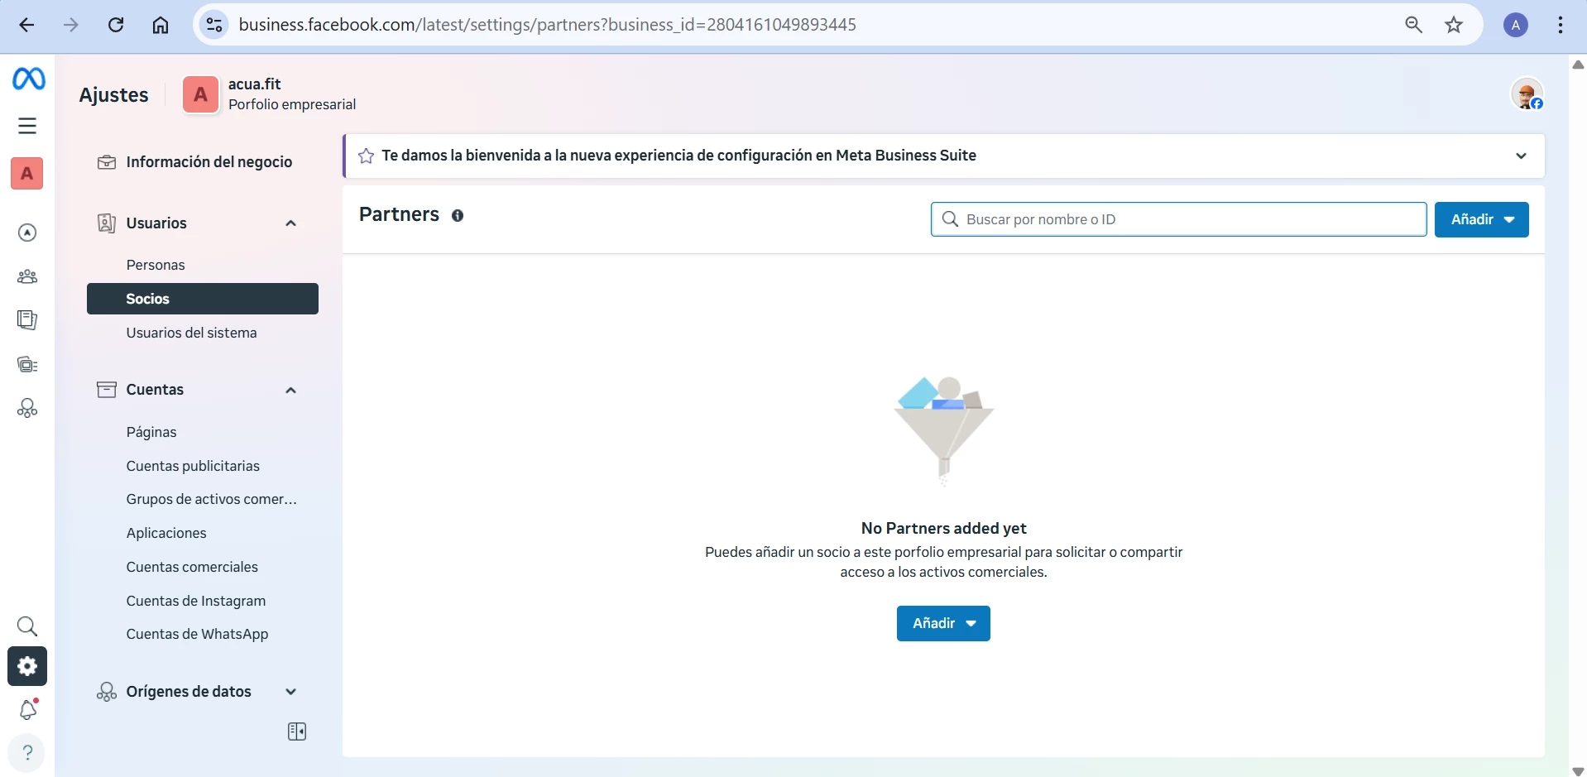The image size is (1587, 777).
Task: Open the center Añadir dropdown
Action: [943, 623]
